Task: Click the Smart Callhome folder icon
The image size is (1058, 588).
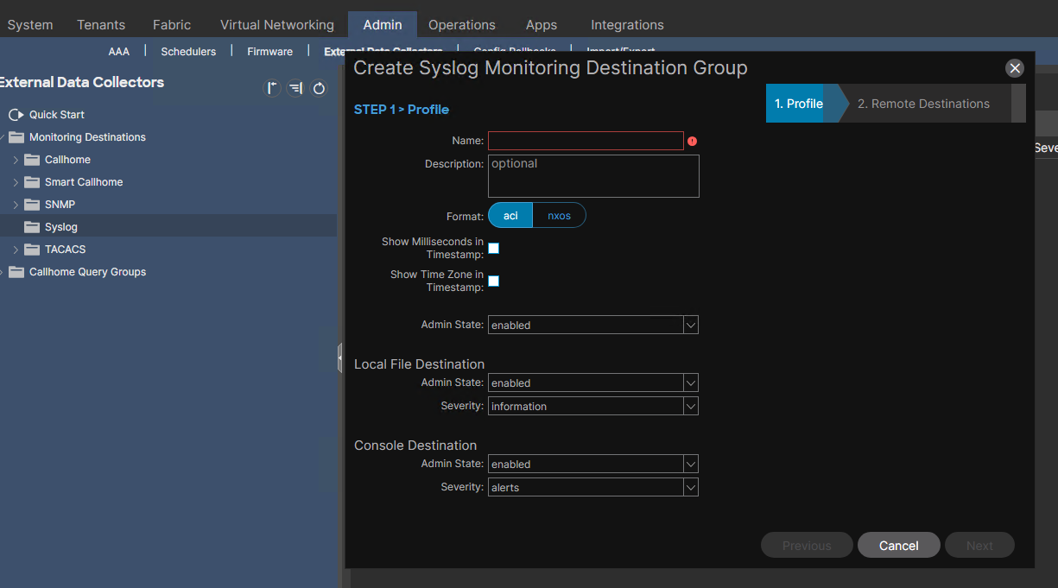Action: pyautogui.click(x=32, y=182)
